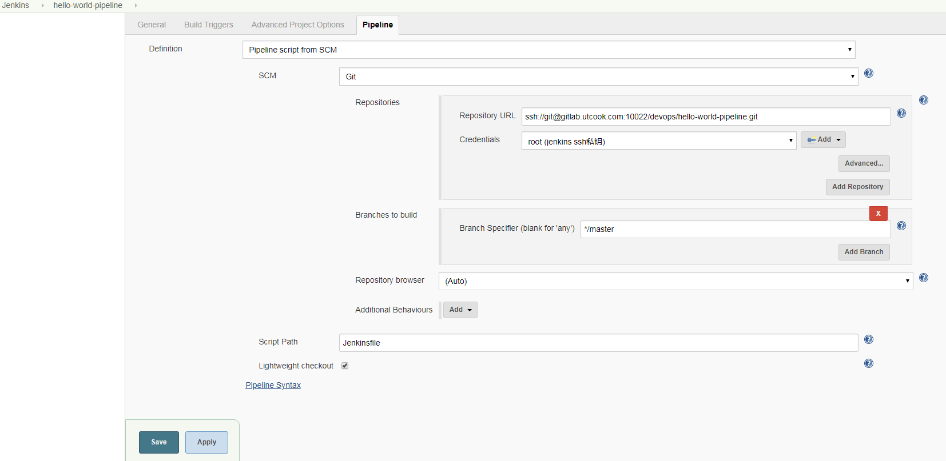Open the SCM dropdown showing Git

(598, 77)
